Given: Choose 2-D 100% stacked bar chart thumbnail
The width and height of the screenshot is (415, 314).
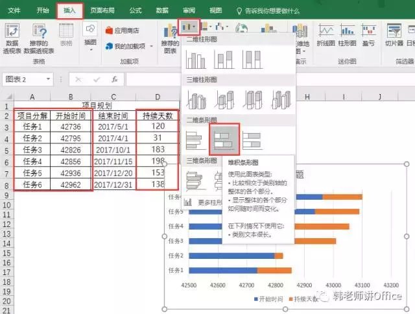Looking at the screenshot, I should click(252, 140).
